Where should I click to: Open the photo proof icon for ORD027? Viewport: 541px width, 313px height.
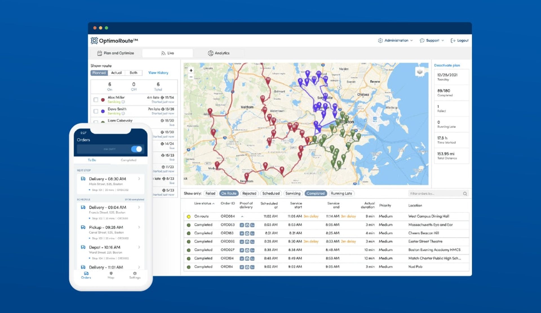click(x=247, y=250)
